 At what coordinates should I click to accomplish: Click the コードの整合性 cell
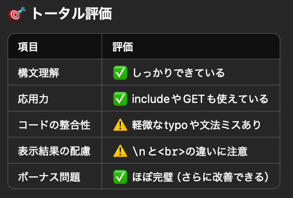click(54, 125)
